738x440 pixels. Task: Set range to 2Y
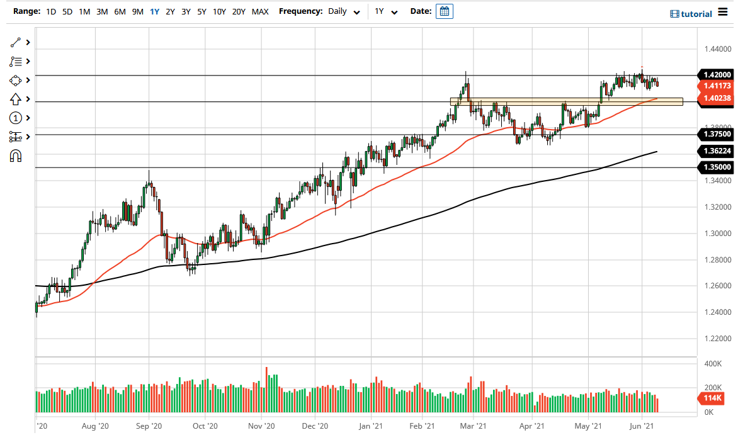coord(171,12)
